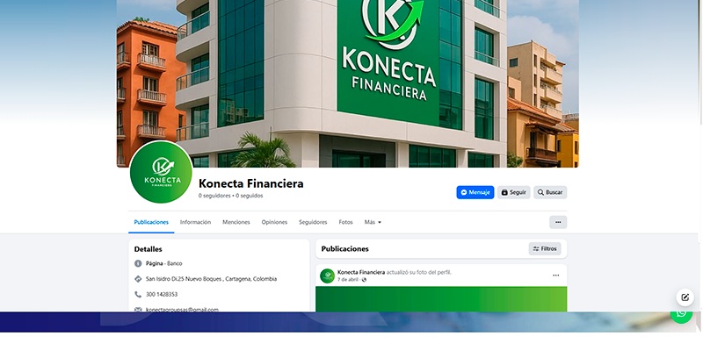Click the location icon beside the Cartagena address
Viewport: 703px width, 351px height.
138,279
